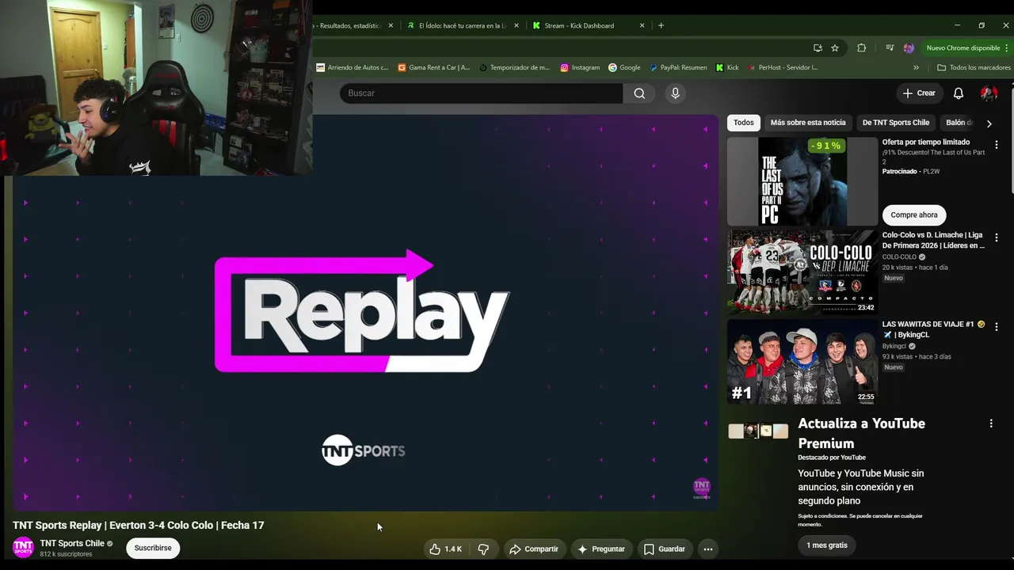The height and width of the screenshot is (570, 1014).
Task: Open options for YouTube Premium promo
Action: [991, 424]
